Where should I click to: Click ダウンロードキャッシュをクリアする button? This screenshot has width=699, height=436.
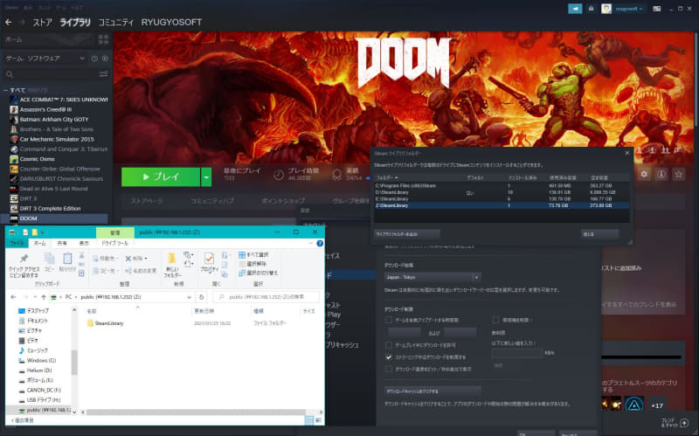[x=433, y=391]
